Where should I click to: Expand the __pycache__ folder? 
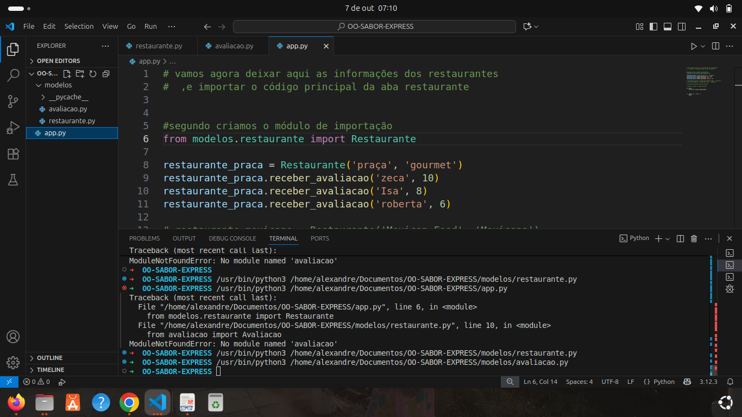(x=68, y=97)
